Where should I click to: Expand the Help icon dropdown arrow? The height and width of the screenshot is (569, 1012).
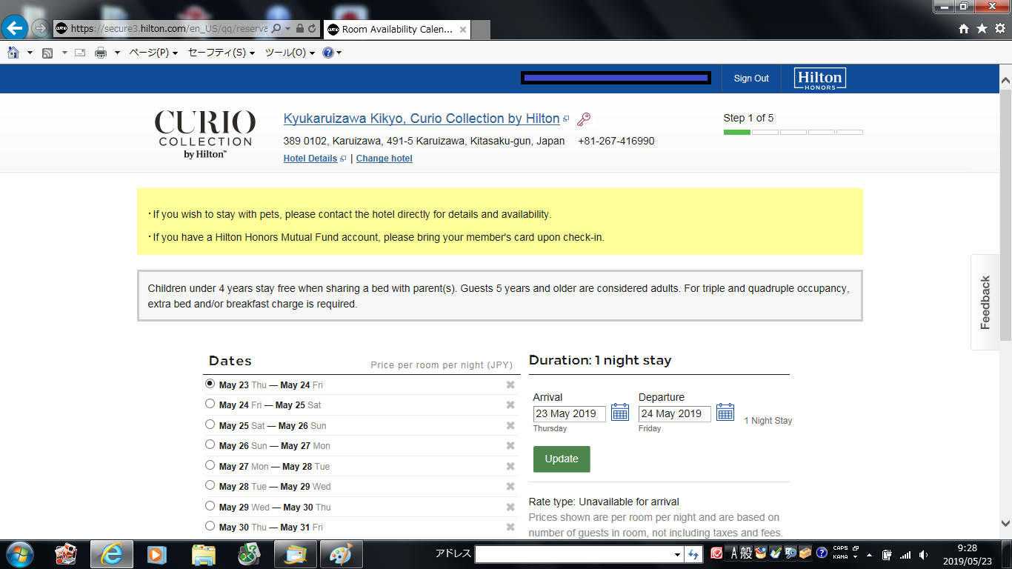pyautogui.click(x=339, y=53)
